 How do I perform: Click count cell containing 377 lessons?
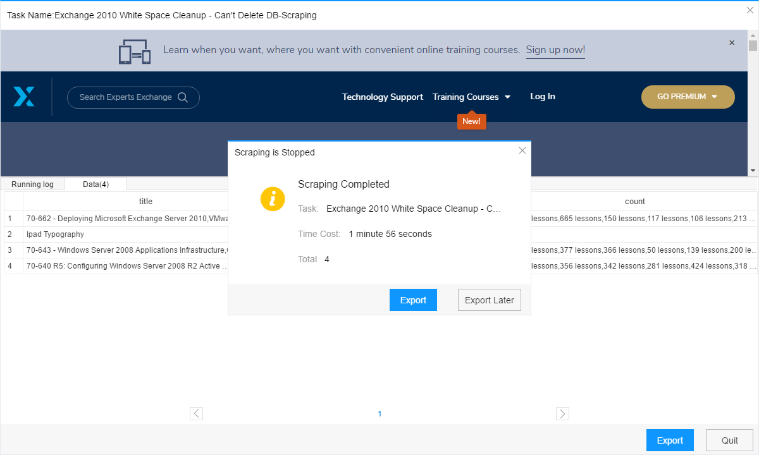coord(644,250)
